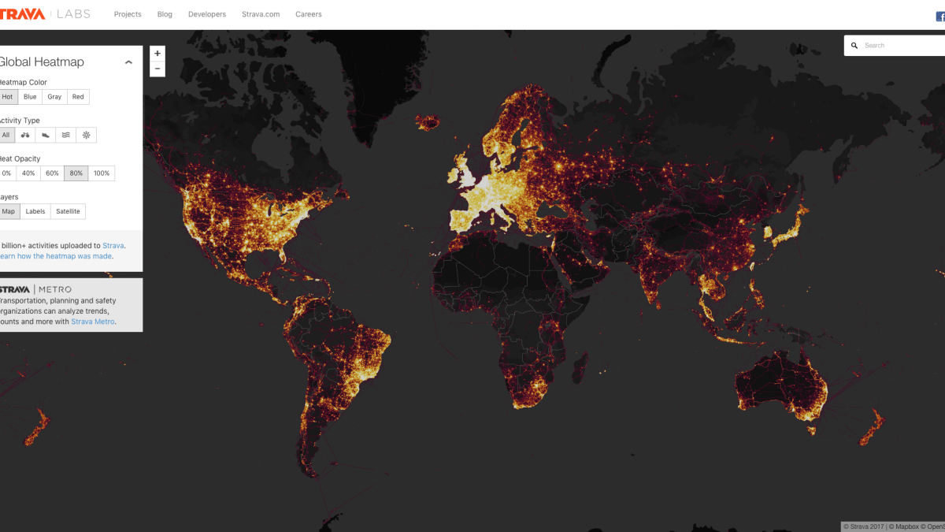Open the Blog menu item
Screen dimensions: 945x532
(x=165, y=14)
